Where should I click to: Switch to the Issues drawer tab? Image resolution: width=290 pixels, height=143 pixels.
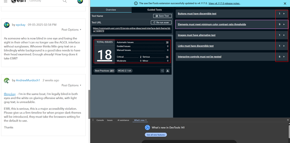click(110, 120)
